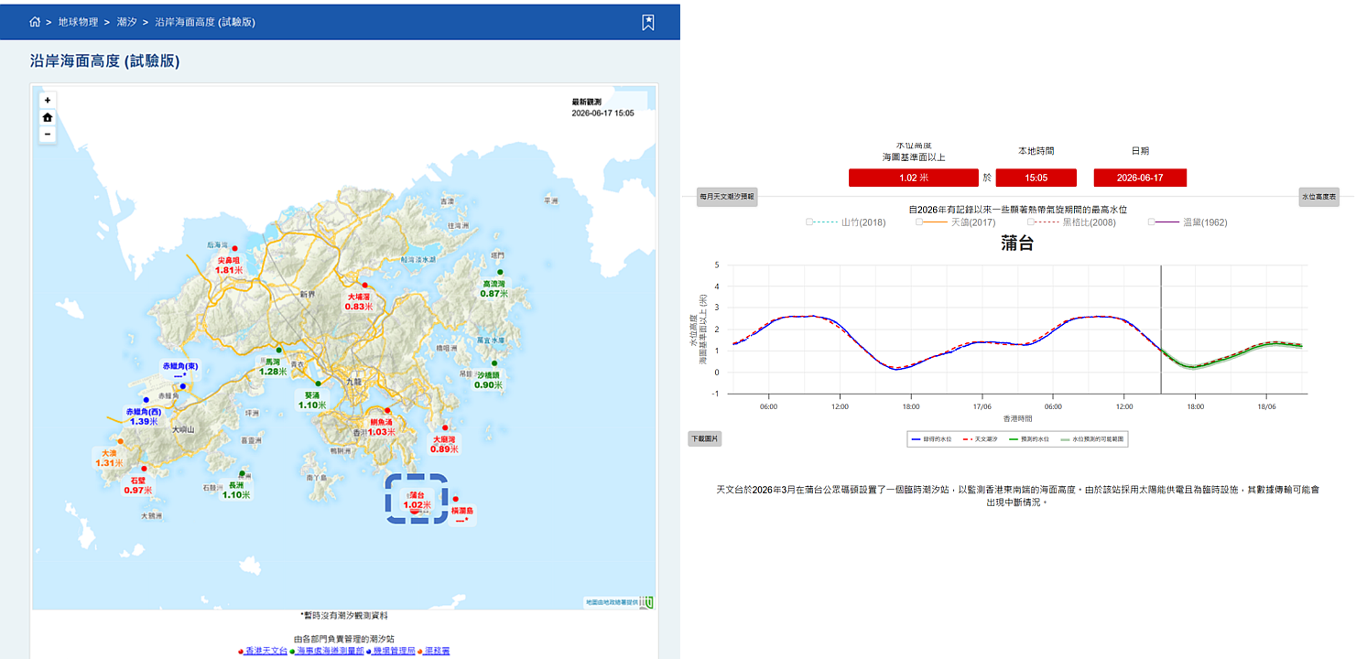Viewport: 1356px width, 659px height.
Task: Click the 蒲台 chart title
Action: click(1017, 243)
